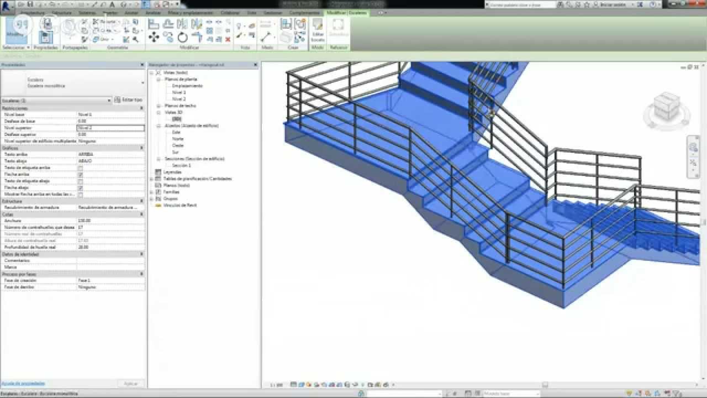Select Nivel 1 floor plan view

[178, 93]
